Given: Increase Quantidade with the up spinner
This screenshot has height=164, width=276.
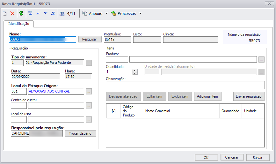Looking at the screenshot, I should click(135, 71).
